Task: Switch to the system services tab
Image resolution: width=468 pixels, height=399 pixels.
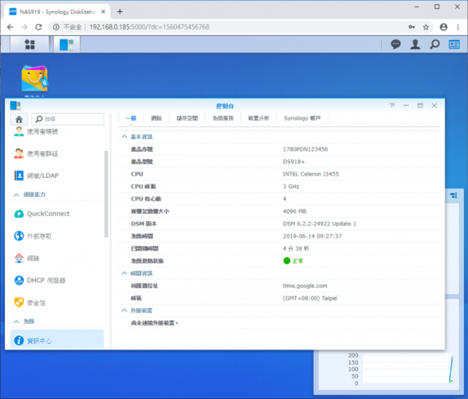Action: [x=222, y=118]
